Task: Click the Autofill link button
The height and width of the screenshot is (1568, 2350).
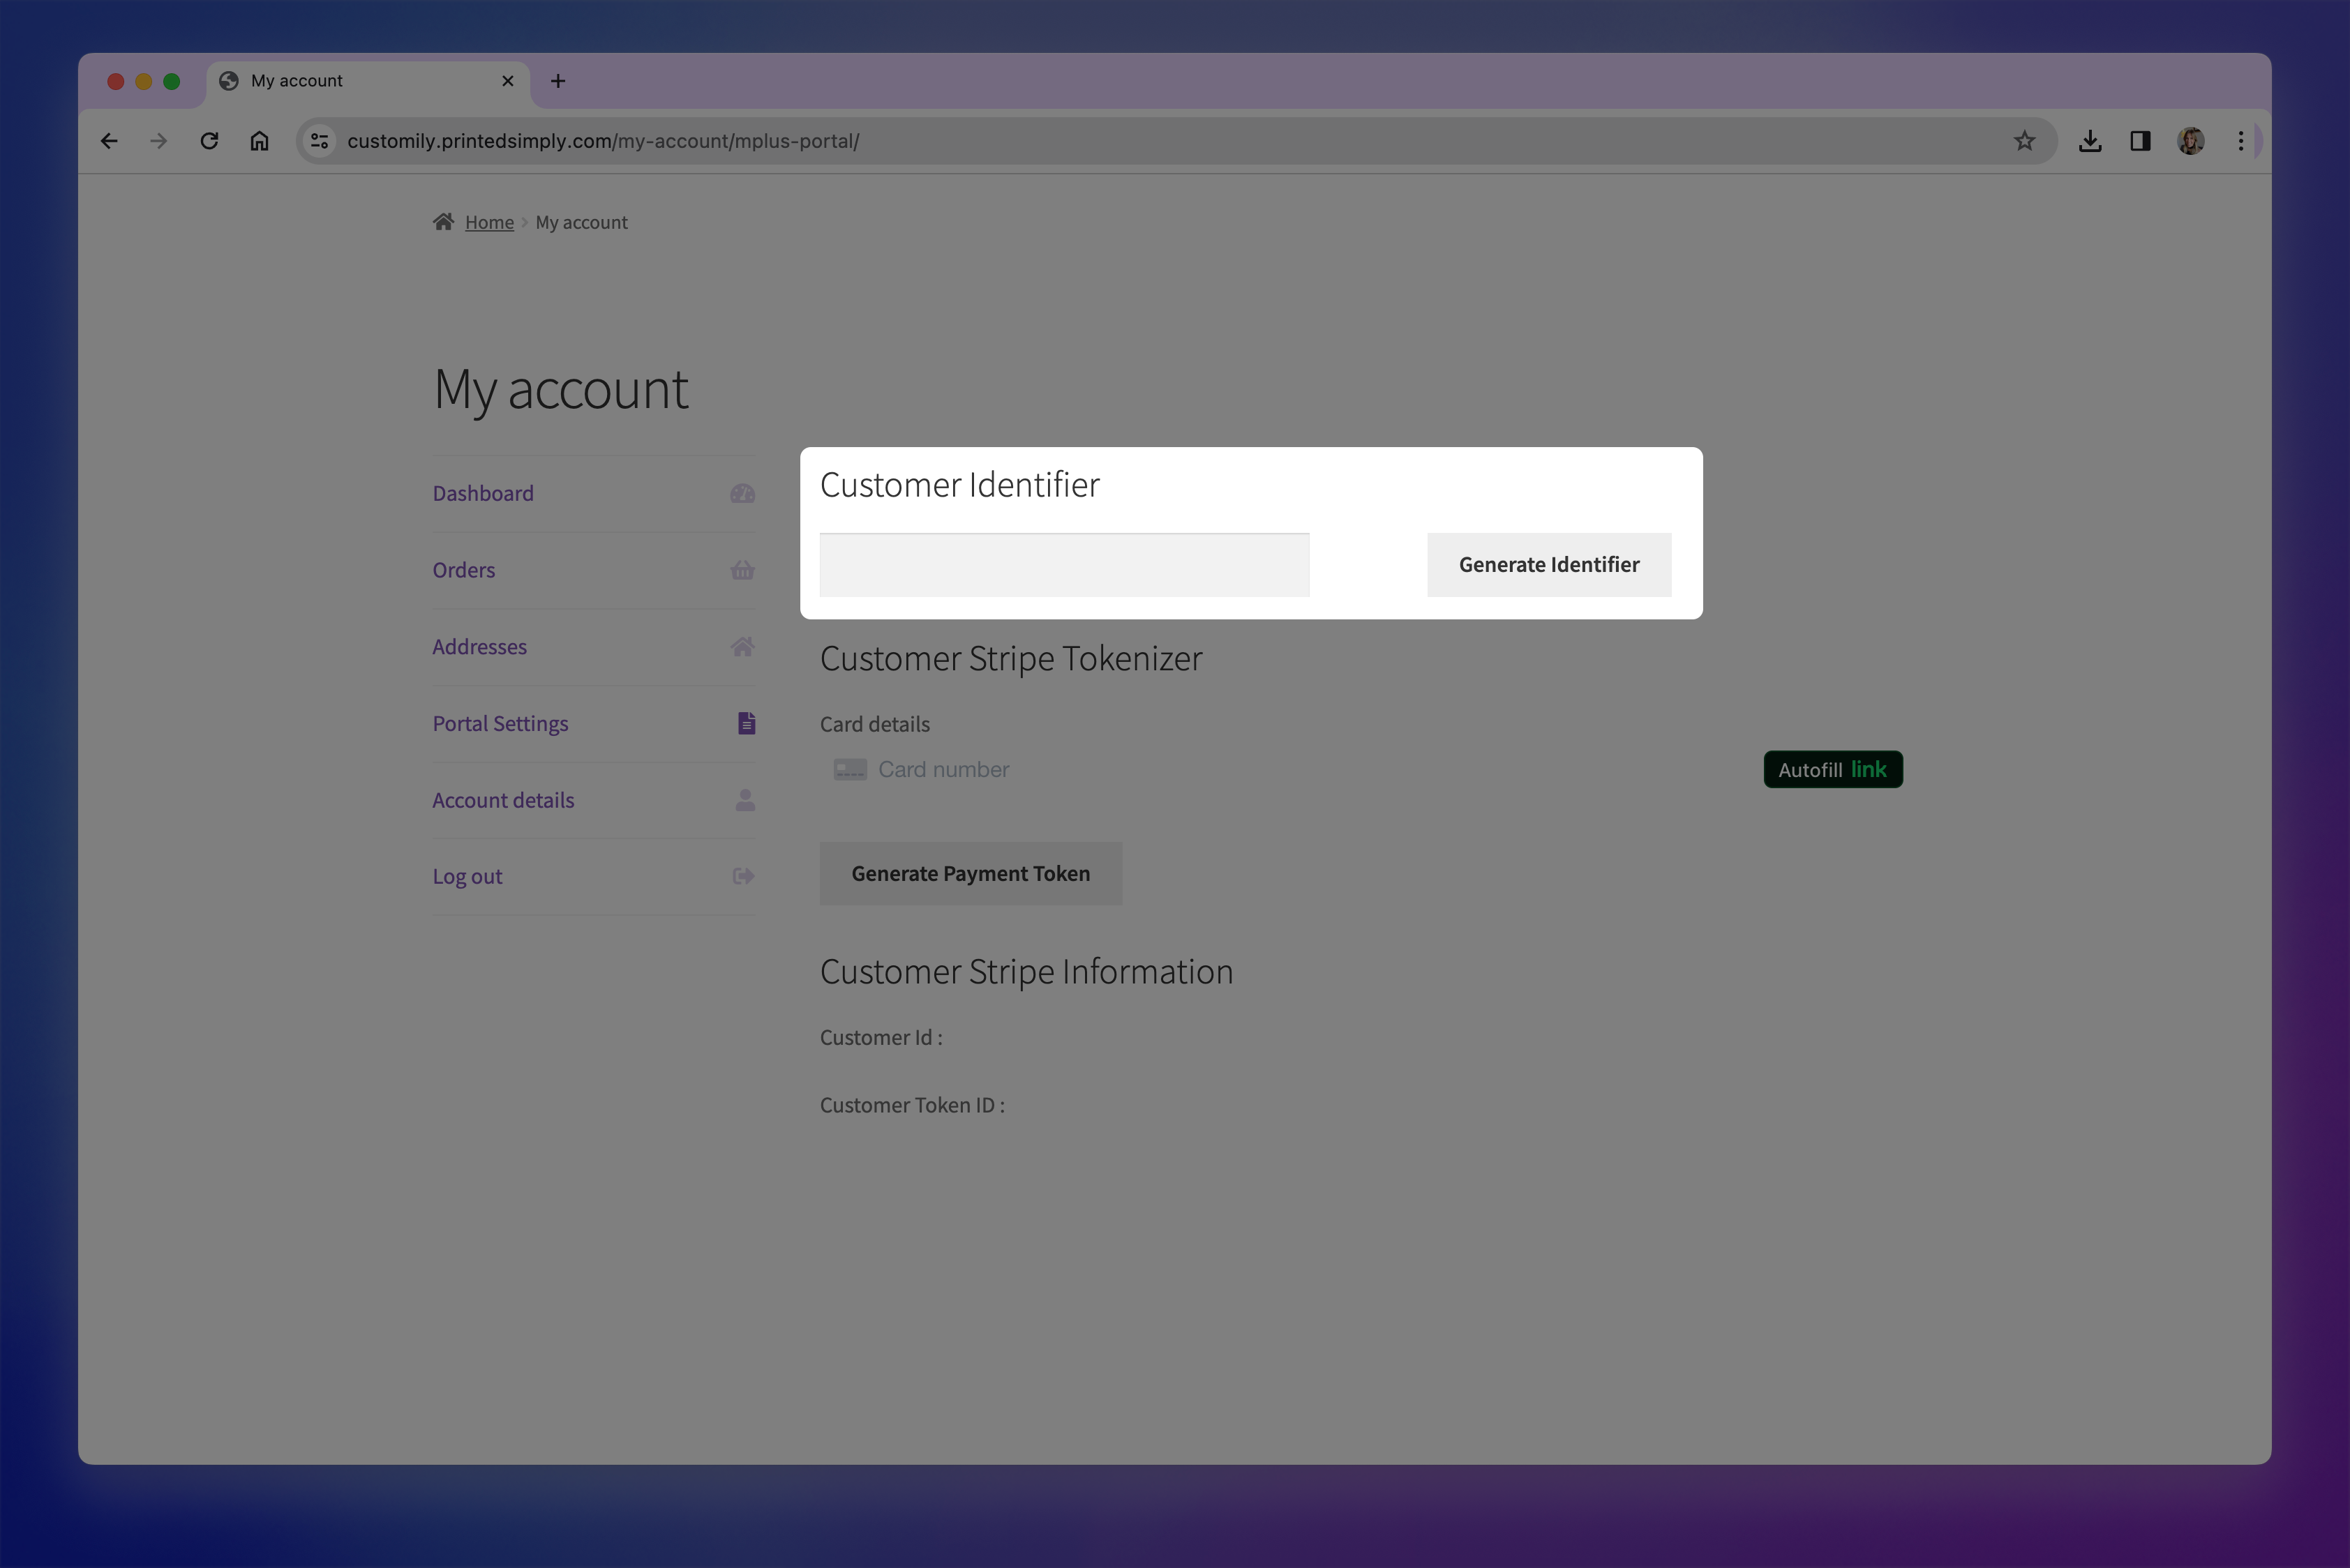Action: pos(1832,770)
